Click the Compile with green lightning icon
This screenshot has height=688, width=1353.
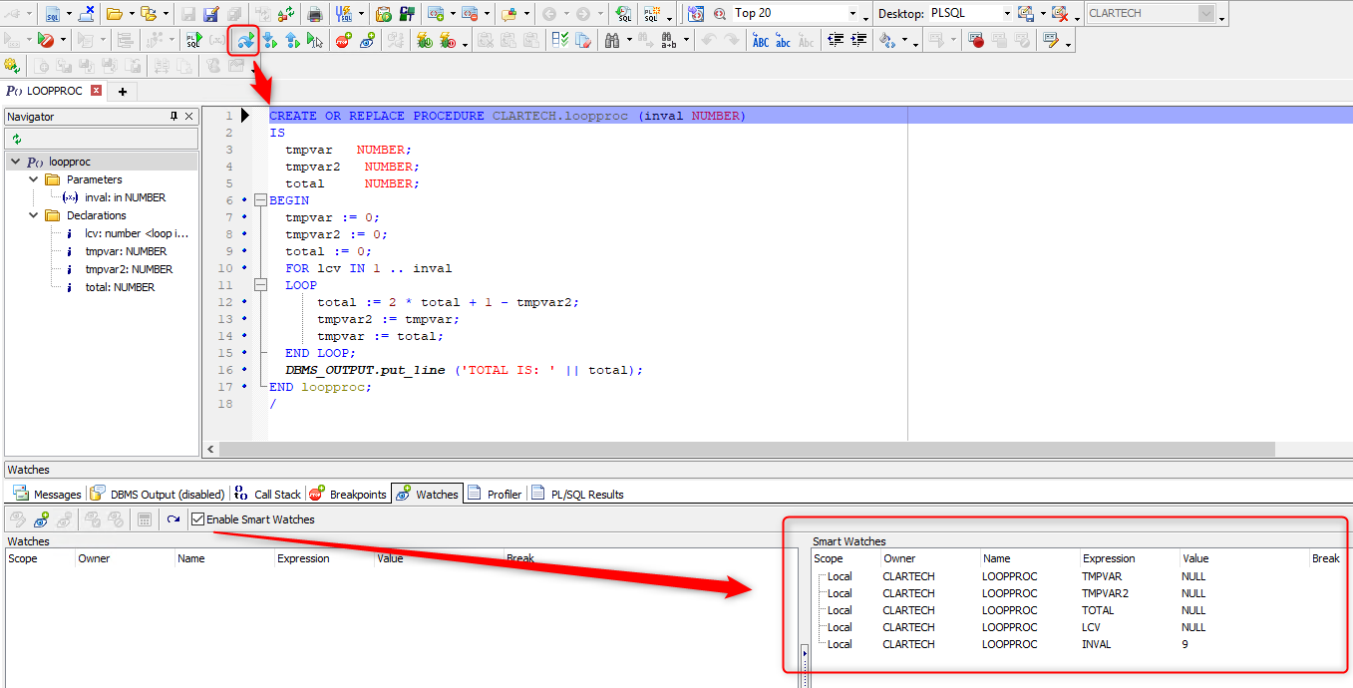424,40
